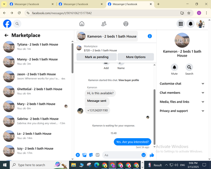This screenshot has height=169, width=211.
Task: Expand Customise chat section
Action: tap(182, 84)
